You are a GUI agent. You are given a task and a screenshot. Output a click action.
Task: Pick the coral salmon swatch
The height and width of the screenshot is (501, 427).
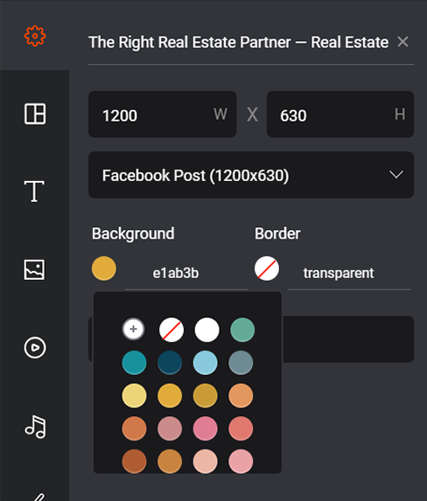[x=241, y=428]
